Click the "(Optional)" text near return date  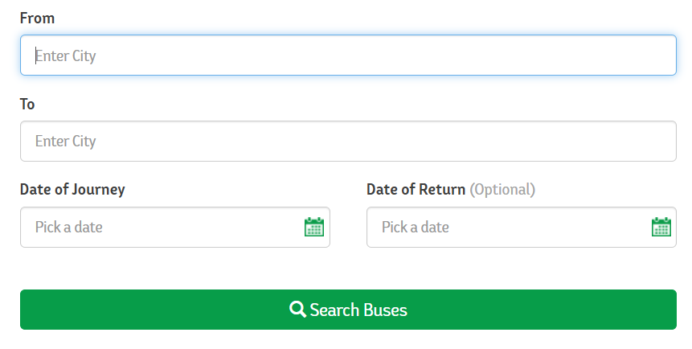502,190
